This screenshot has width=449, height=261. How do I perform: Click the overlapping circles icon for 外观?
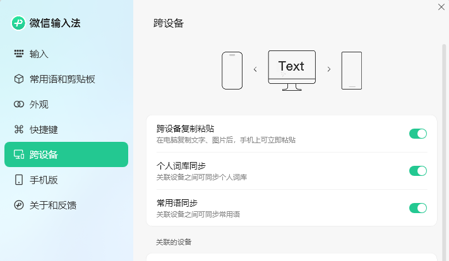click(x=19, y=105)
